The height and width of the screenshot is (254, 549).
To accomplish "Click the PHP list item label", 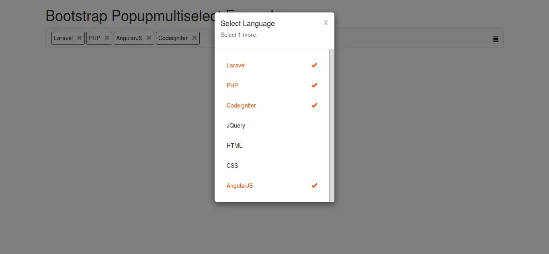I will click(232, 85).
